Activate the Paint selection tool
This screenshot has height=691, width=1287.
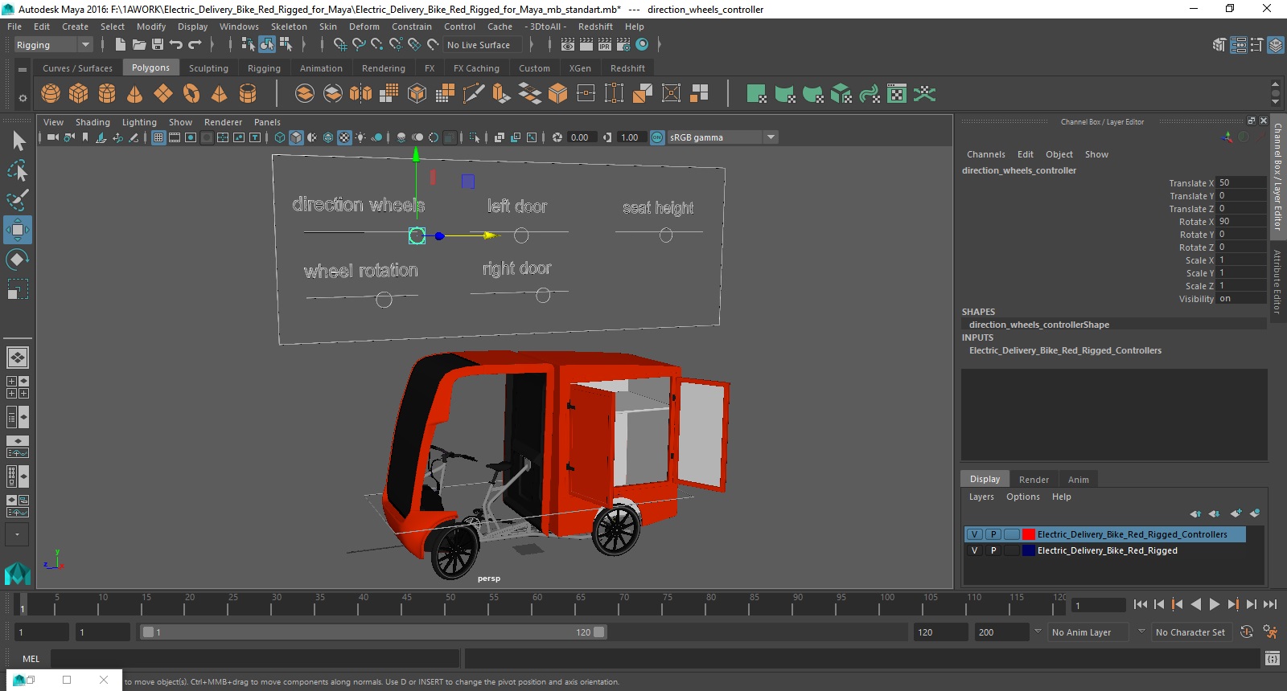tap(18, 200)
